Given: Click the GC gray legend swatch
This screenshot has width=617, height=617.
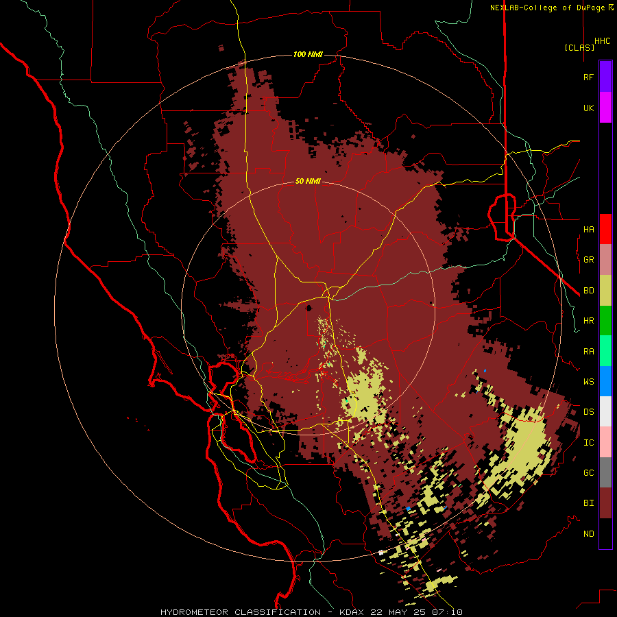Looking at the screenshot, I should click(605, 472).
